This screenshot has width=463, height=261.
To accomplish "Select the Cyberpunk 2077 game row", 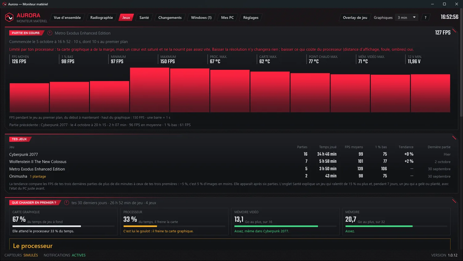I will pyautogui.click(x=230, y=154).
